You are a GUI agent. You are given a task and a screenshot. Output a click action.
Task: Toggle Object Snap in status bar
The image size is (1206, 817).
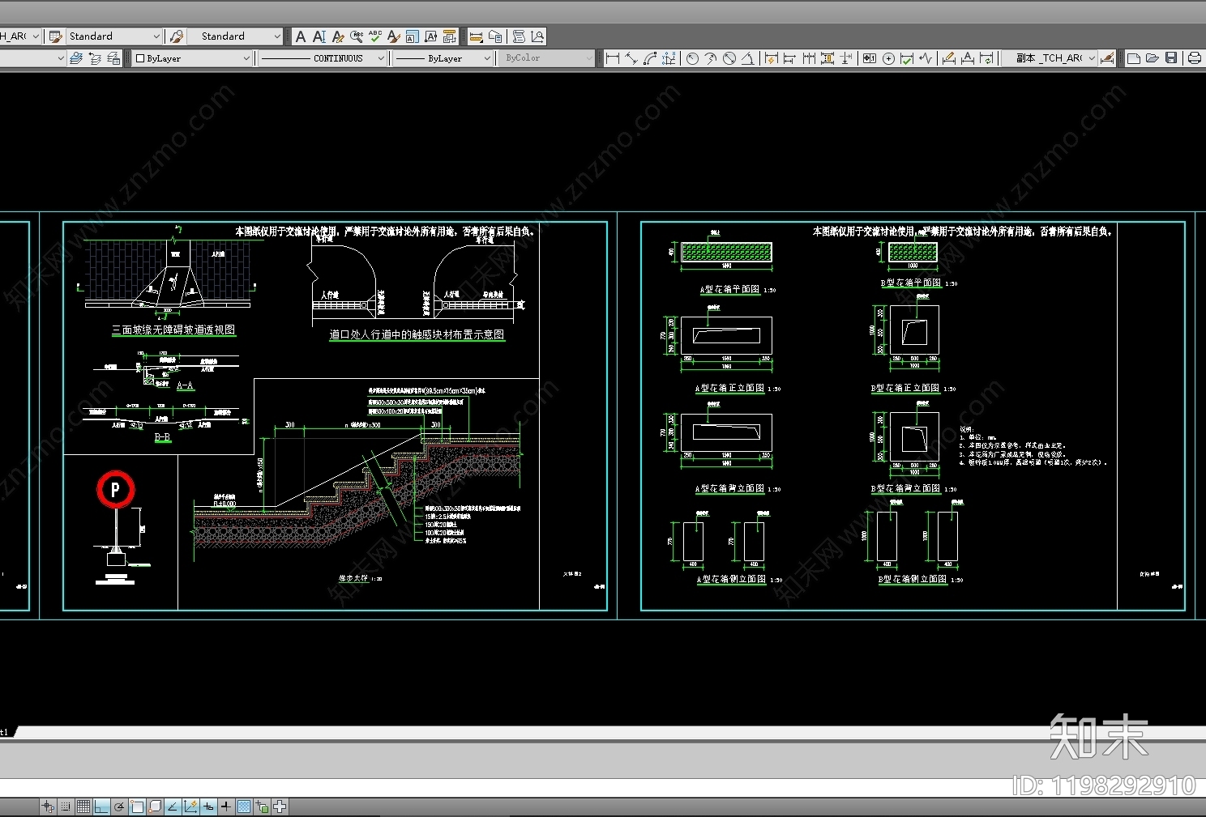[137, 806]
